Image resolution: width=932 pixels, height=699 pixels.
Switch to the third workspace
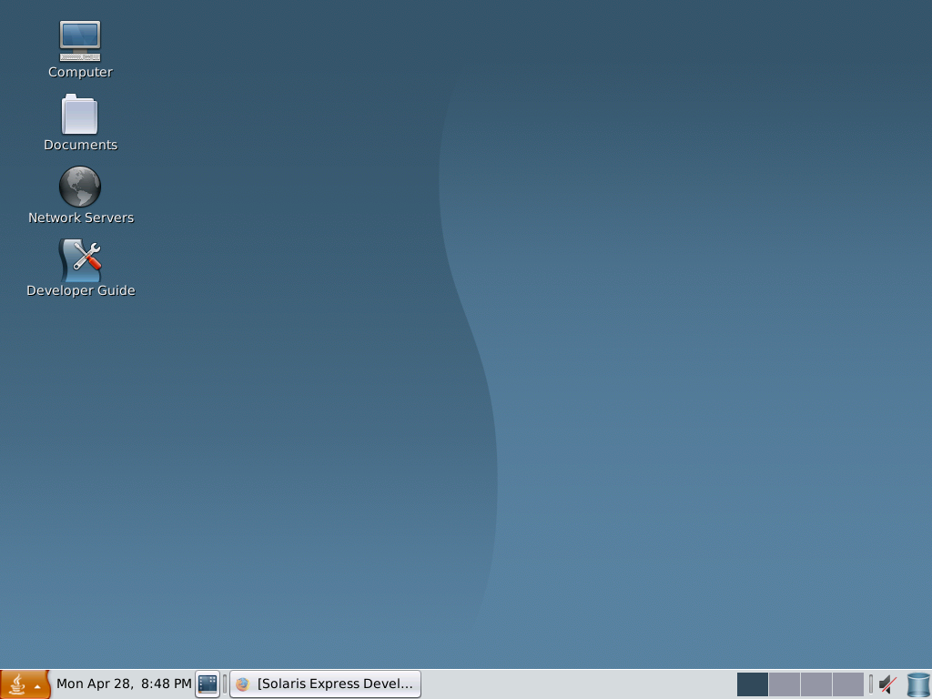[x=816, y=684]
